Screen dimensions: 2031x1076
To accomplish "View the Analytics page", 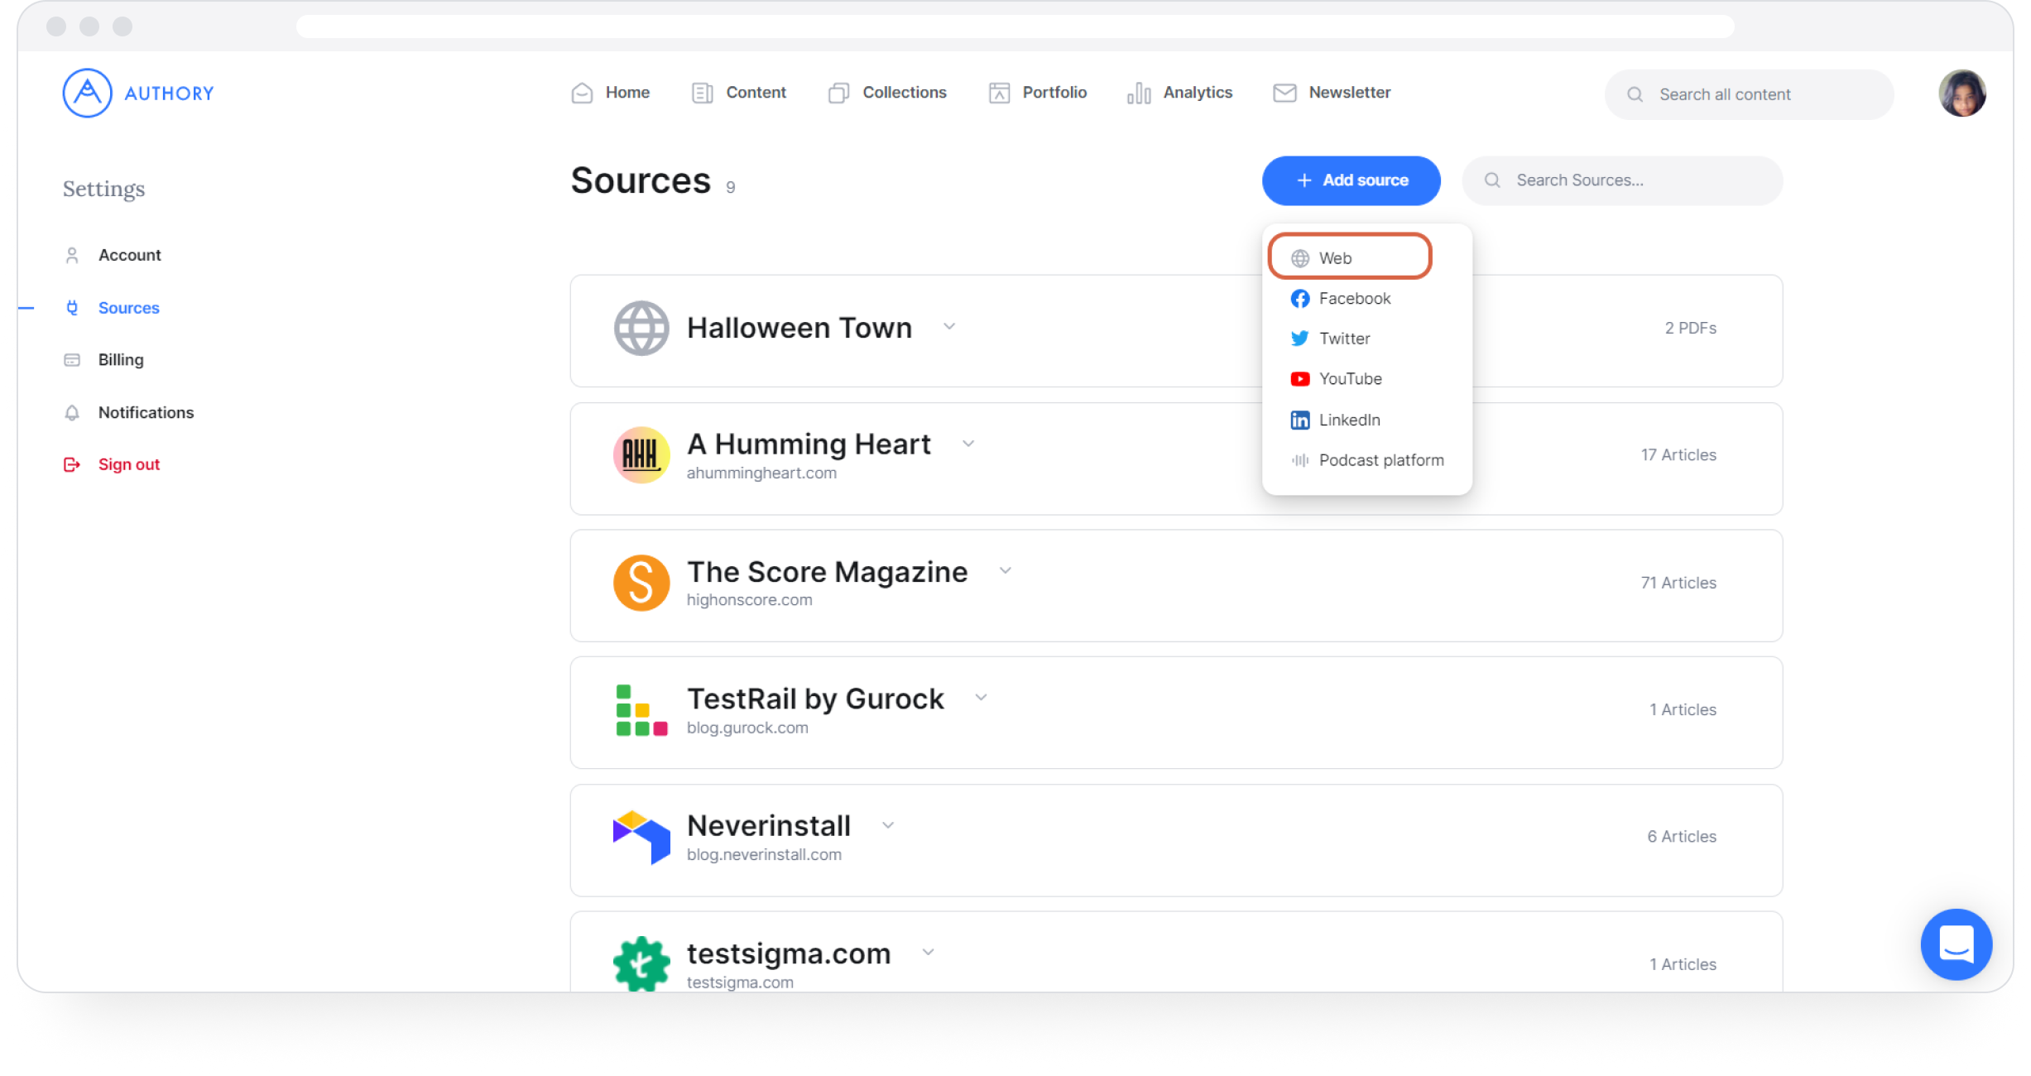I will point(1179,93).
